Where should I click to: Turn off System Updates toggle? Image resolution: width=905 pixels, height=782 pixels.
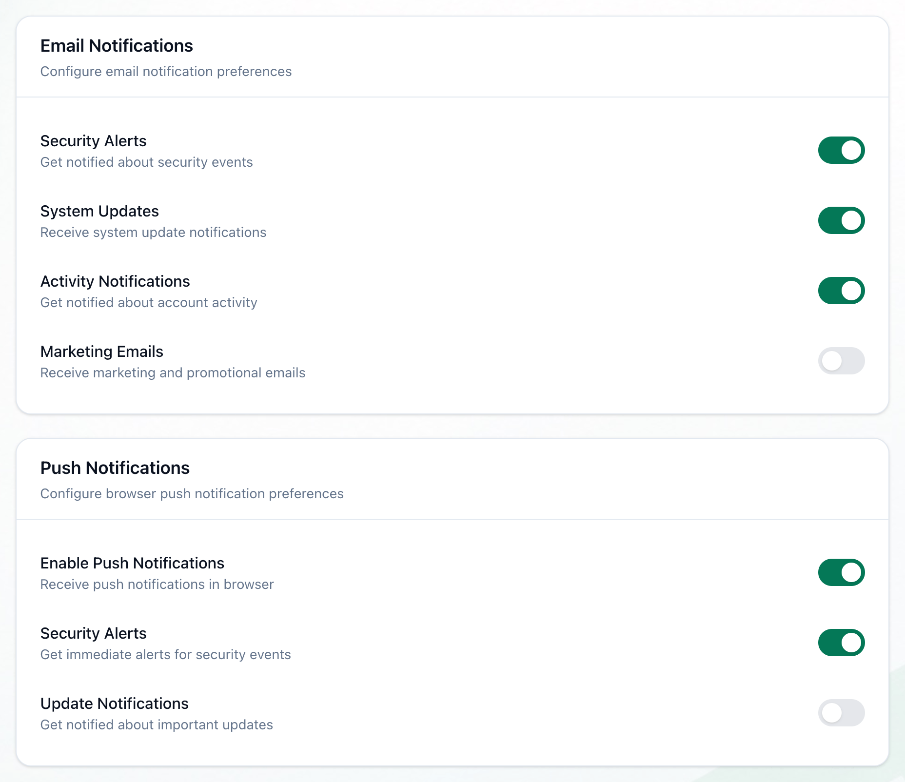pyautogui.click(x=841, y=220)
